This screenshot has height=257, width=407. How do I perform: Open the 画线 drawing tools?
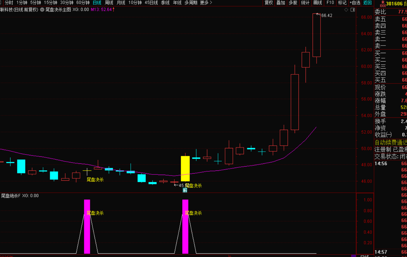(317, 3)
